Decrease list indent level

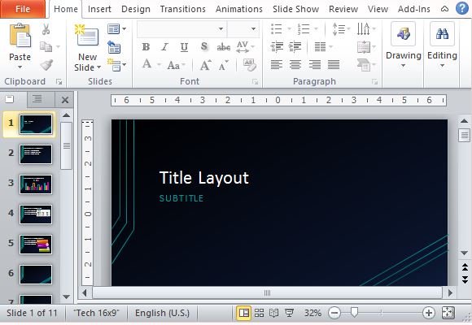(277, 46)
